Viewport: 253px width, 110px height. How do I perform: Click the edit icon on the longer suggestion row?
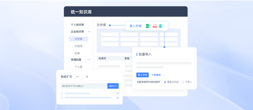(x=118, y=98)
